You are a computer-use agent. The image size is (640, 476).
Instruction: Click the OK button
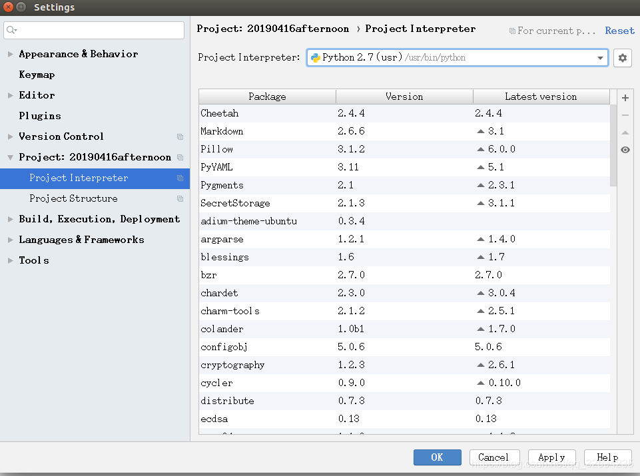[x=437, y=457]
